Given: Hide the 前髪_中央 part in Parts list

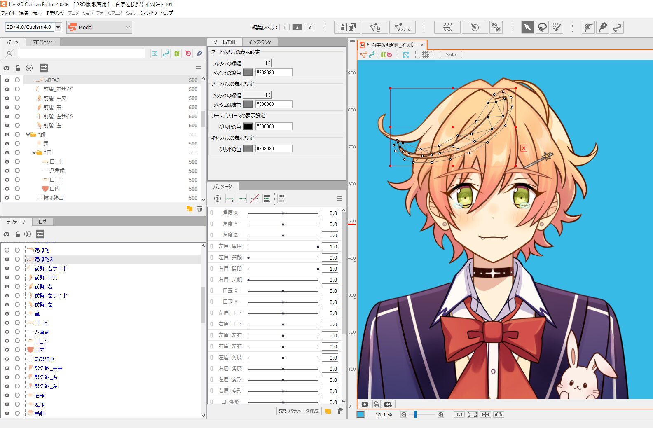Looking at the screenshot, I should 7,98.
